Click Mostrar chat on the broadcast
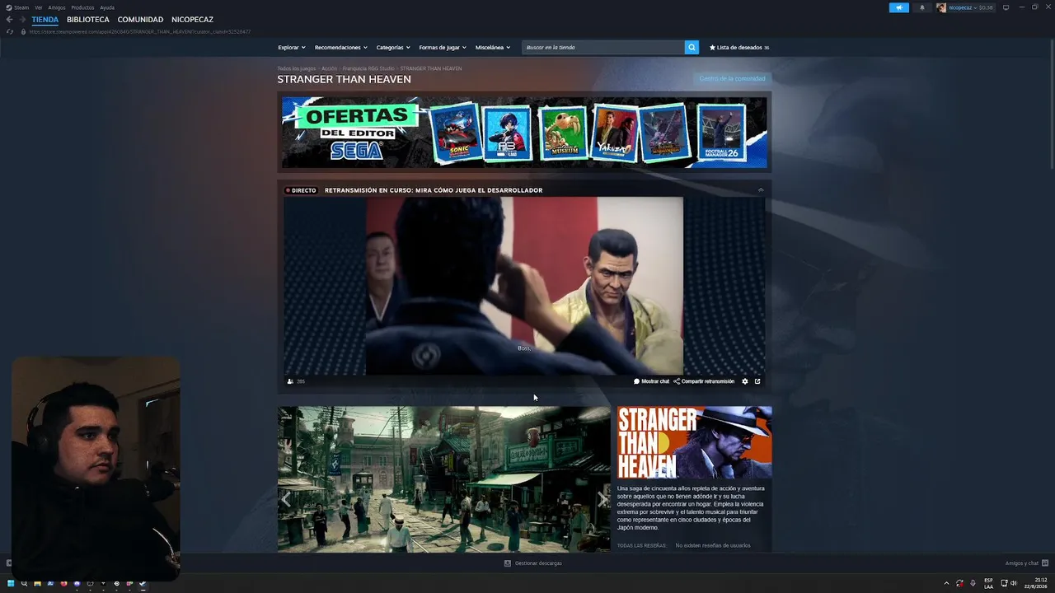 pos(651,381)
